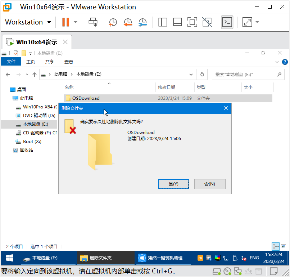Image resolution: width=290 pixels, height=277 pixels.
Task: Switch Explorer to large icons view
Action: click(284, 246)
